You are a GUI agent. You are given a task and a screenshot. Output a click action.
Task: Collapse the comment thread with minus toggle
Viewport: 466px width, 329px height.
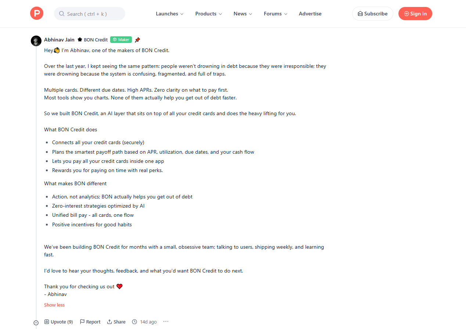(x=36, y=323)
